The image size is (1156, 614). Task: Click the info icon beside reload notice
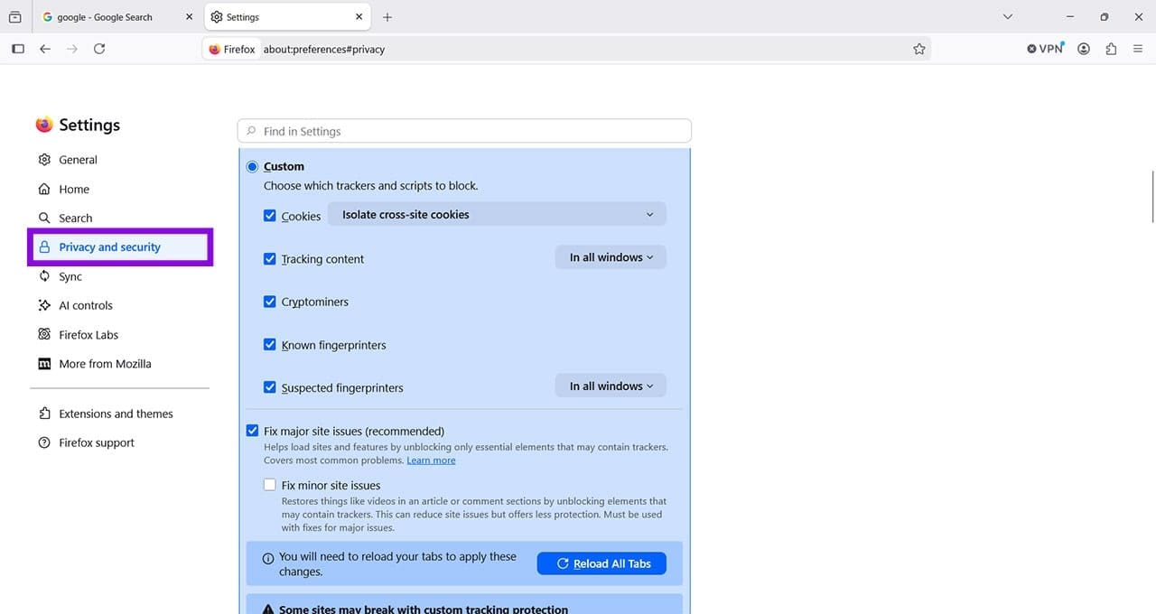[267, 559]
